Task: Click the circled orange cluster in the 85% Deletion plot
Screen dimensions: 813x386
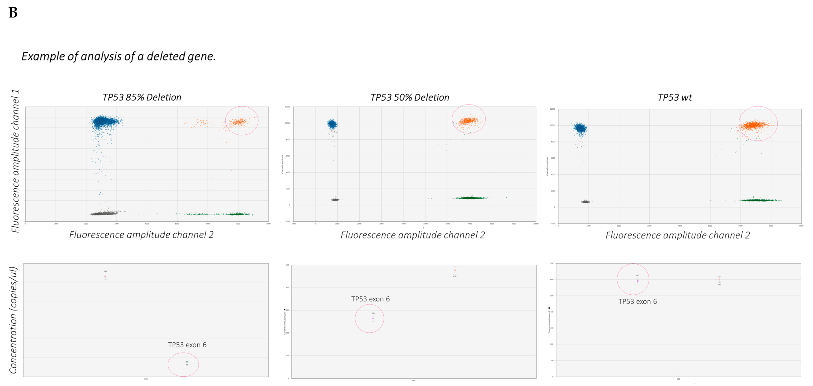Action: [x=239, y=122]
